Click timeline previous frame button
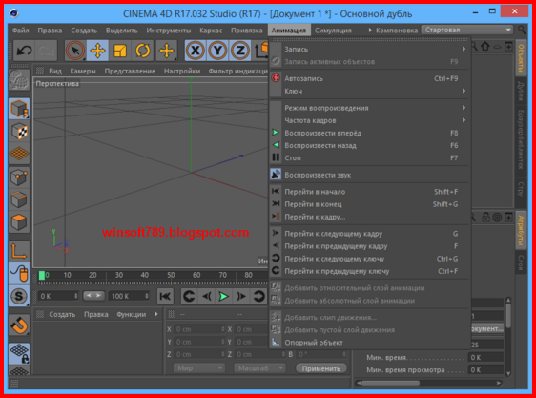Screen dimensions: 536x398 [x=206, y=297]
